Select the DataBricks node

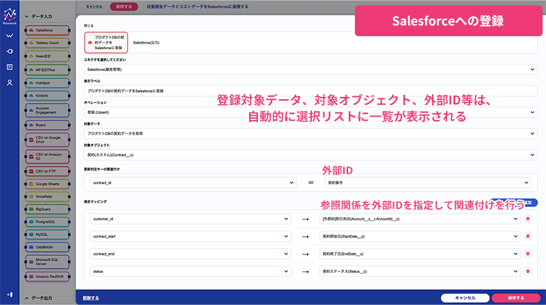47,247
